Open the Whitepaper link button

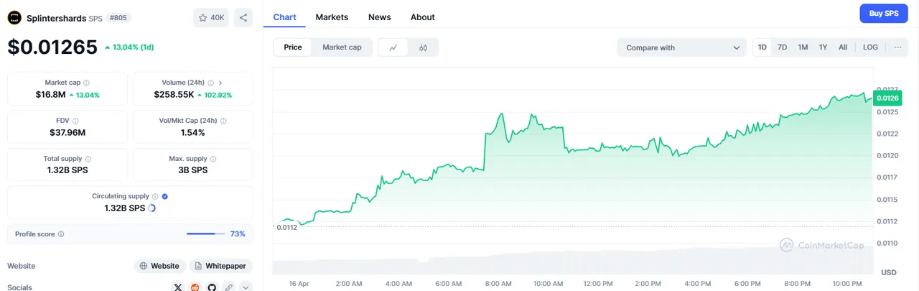tap(220, 266)
